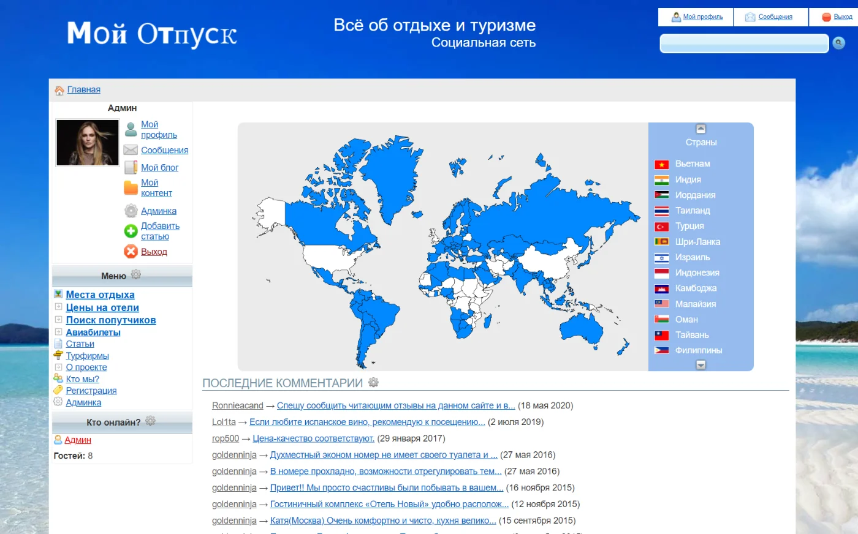The width and height of the screenshot is (858, 534).
Task: Open the gear icon next to Кто онлайн?
Action: coord(150,421)
